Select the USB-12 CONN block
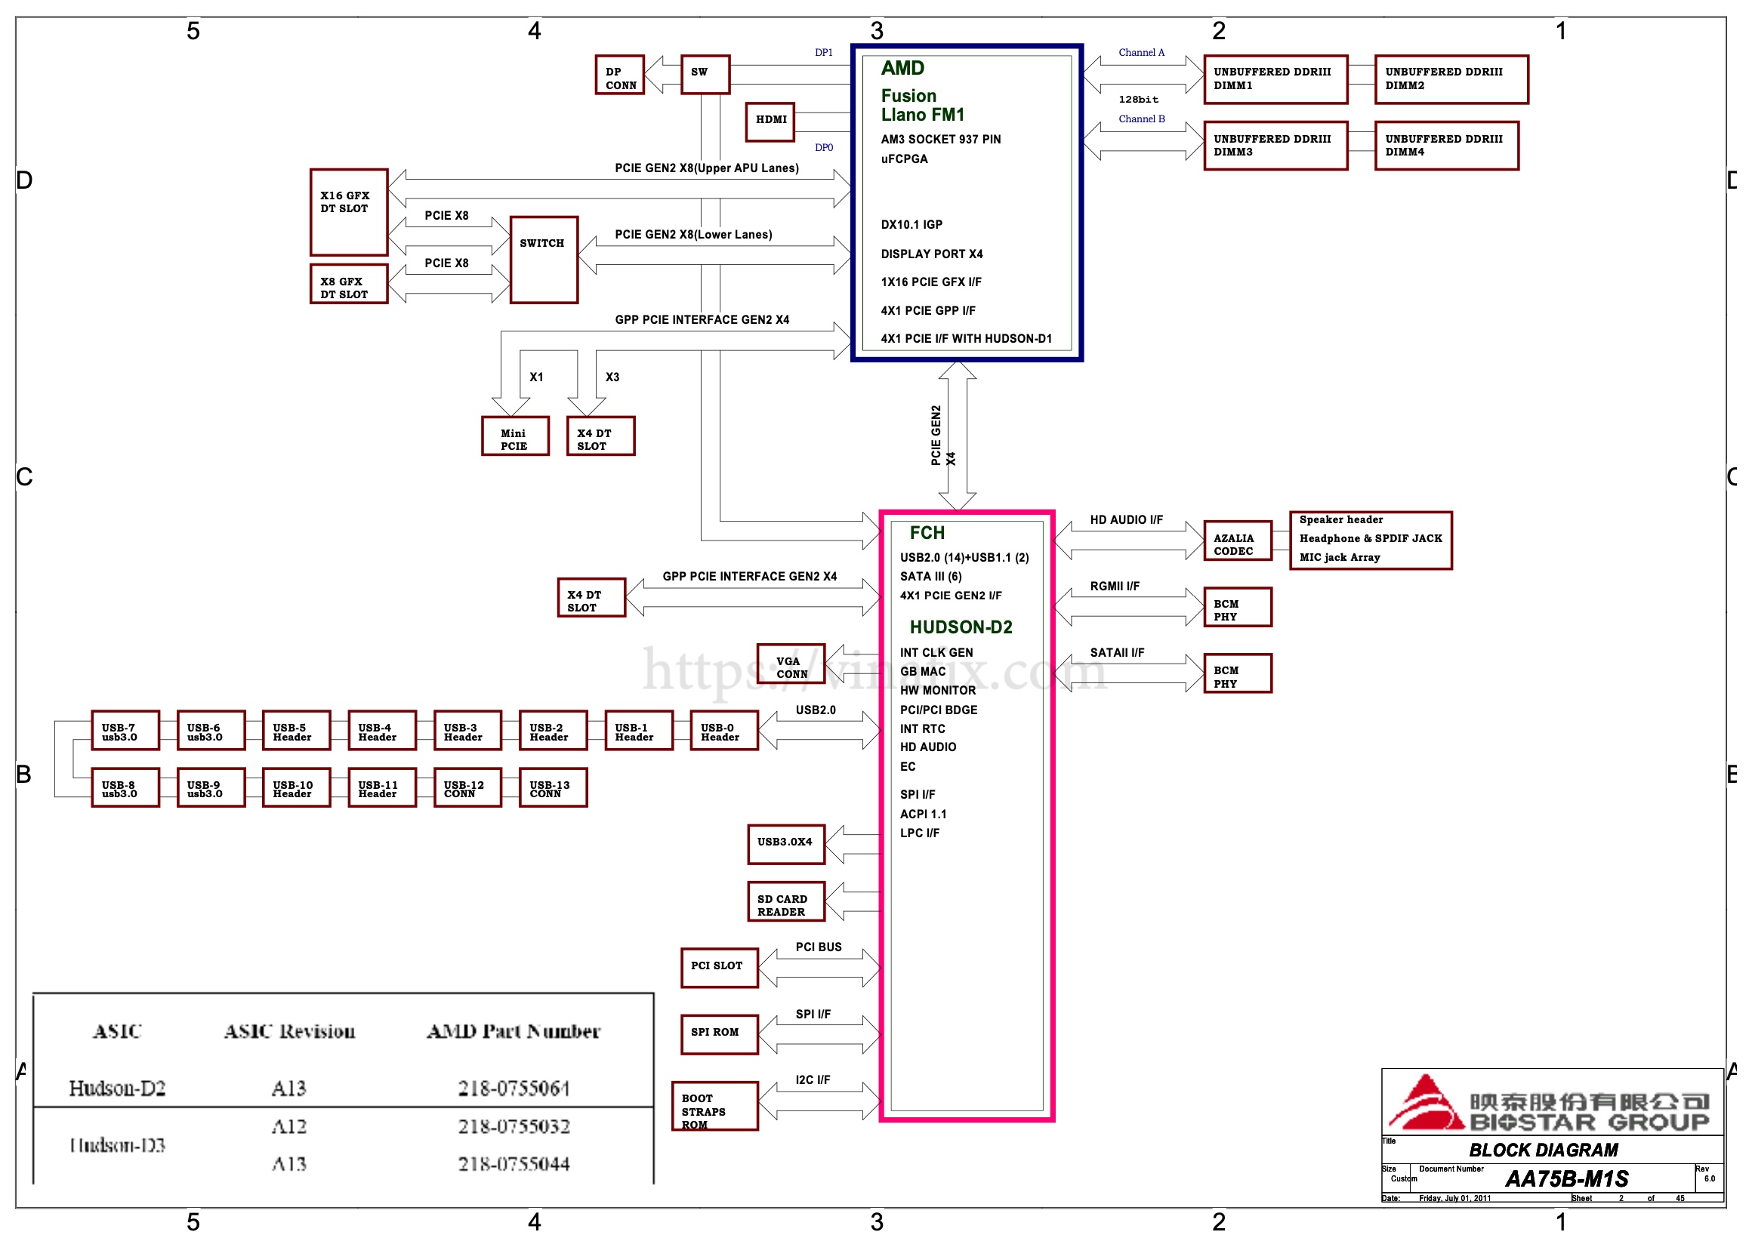Image resolution: width=1752 pixels, height=1235 pixels. (467, 787)
